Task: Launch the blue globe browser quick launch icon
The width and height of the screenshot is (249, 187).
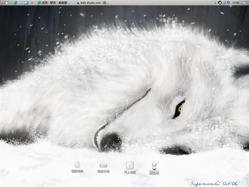Action: (21, 2)
